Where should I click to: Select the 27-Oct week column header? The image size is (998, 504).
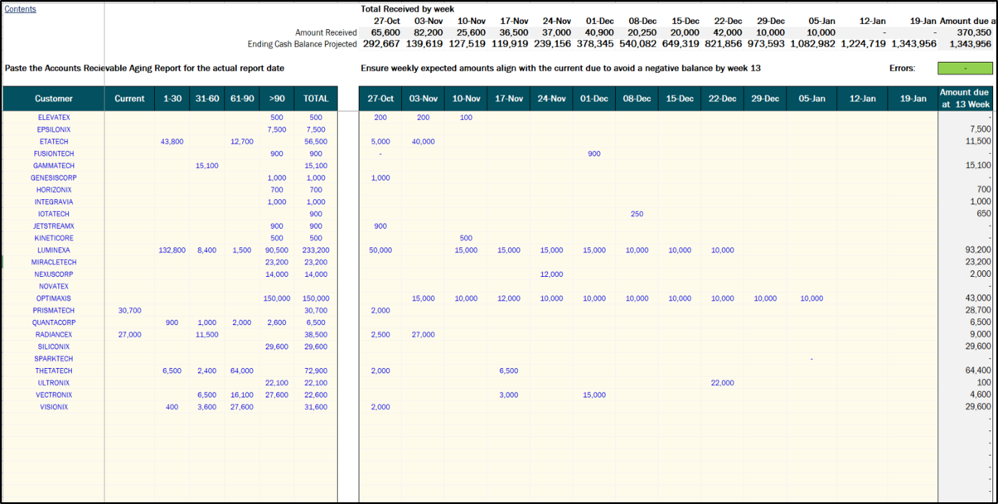click(x=380, y=99)
